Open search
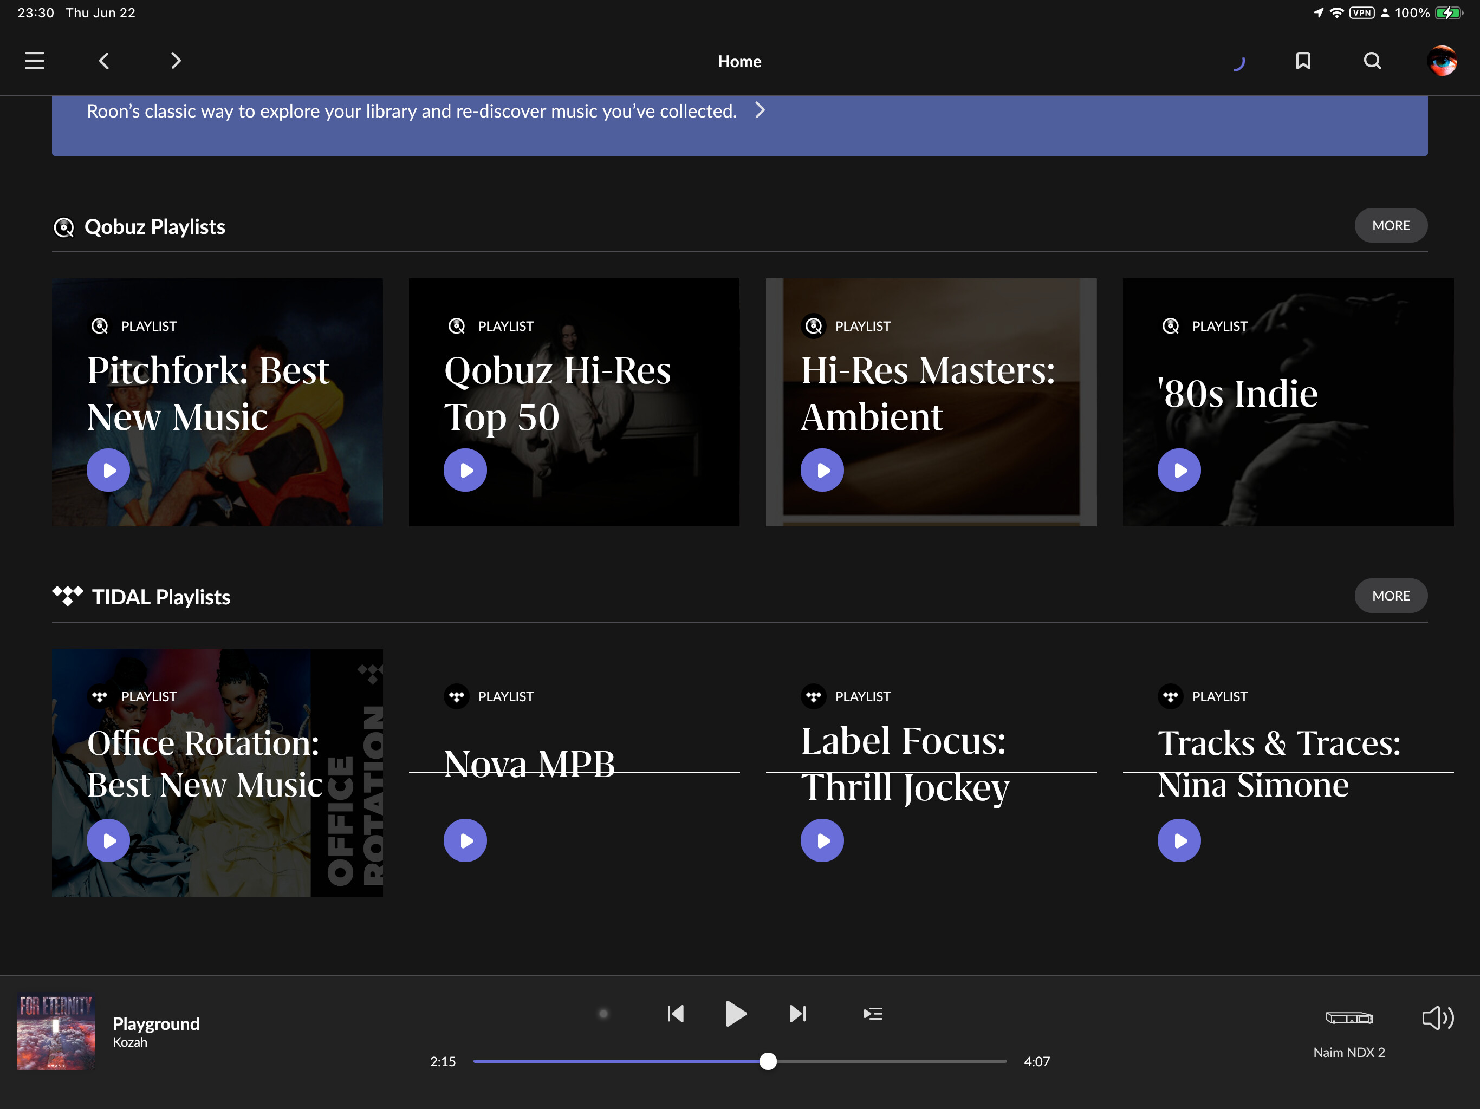 pos(1372,61)
